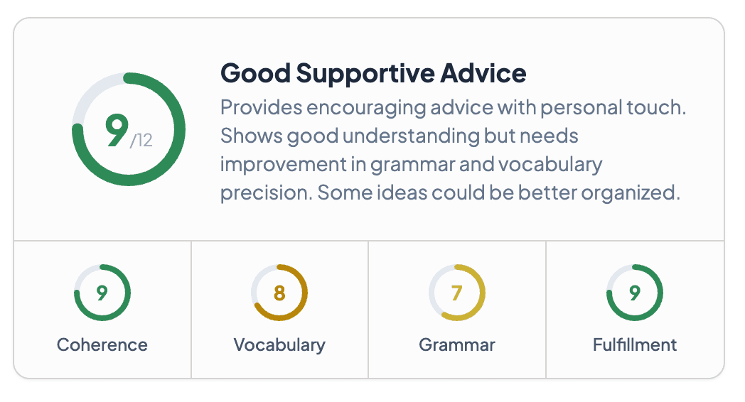Click the number 9 inside Fulfillment ring
This screenshot has width=745, height=402.
click(635, 293)
